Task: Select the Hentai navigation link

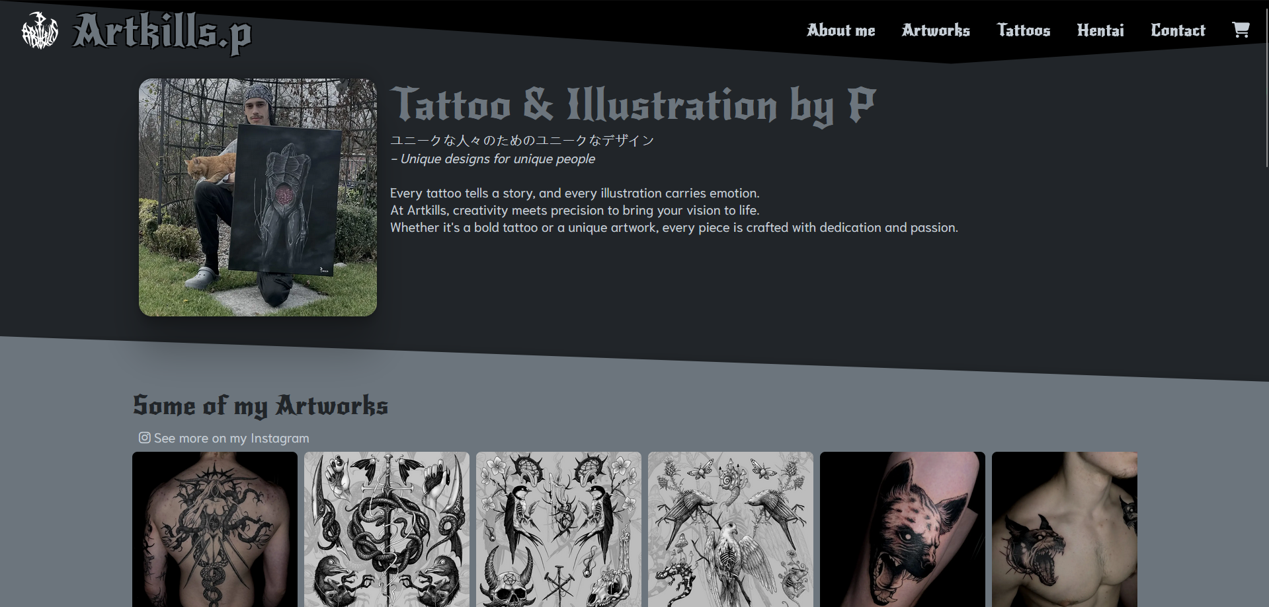Action: (x=1100, y=30)
